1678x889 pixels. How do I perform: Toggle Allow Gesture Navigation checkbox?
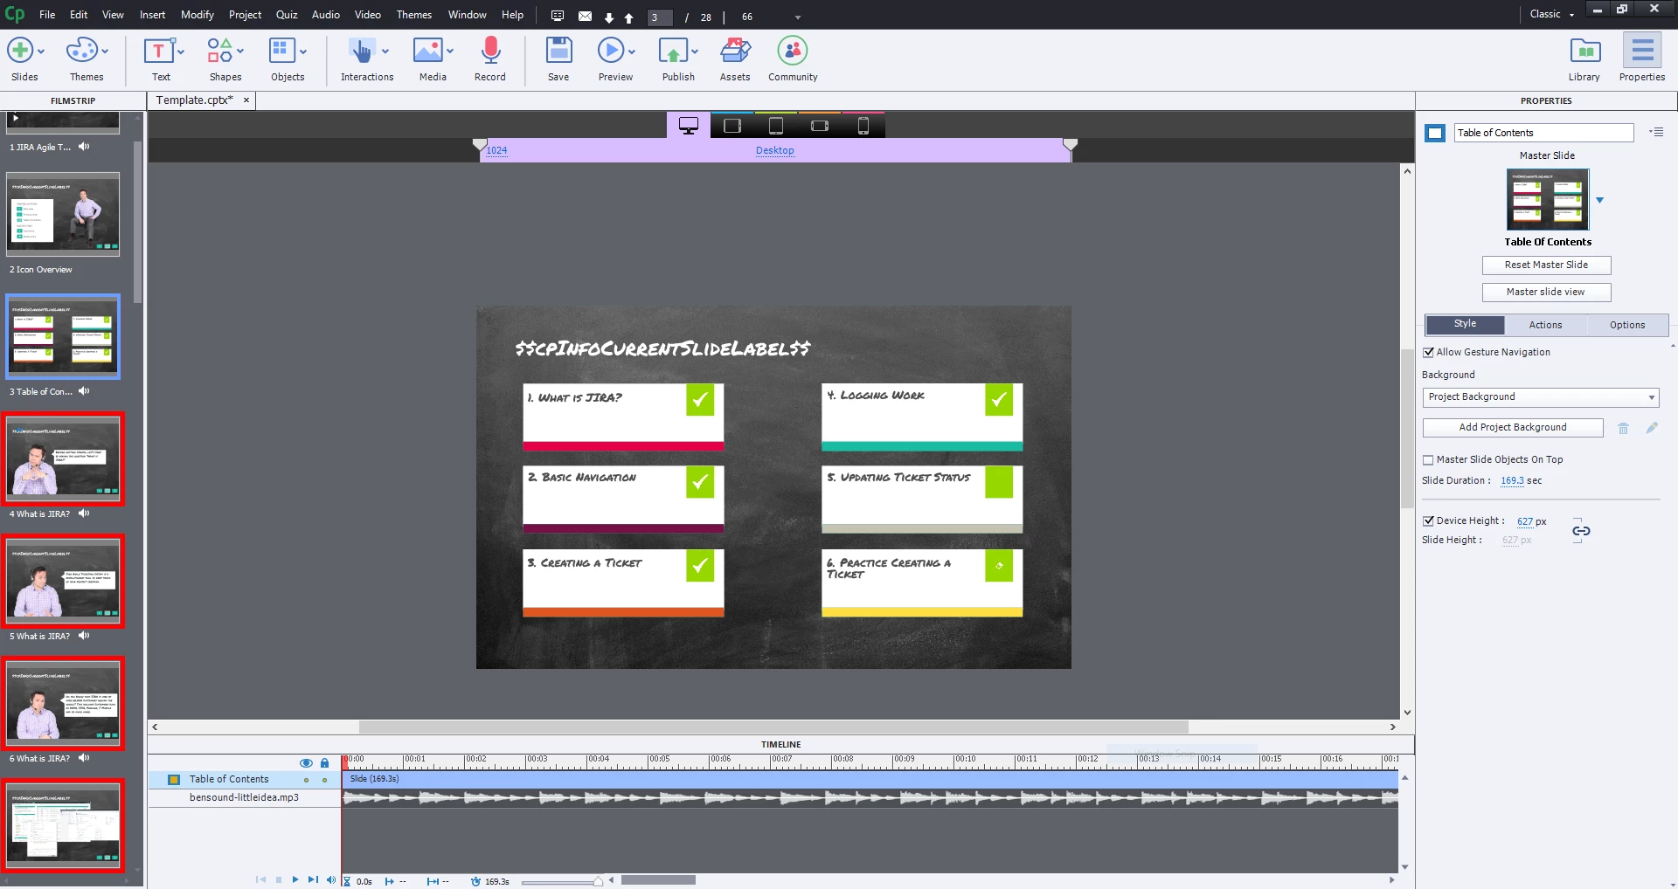(x=1428, y=353)
